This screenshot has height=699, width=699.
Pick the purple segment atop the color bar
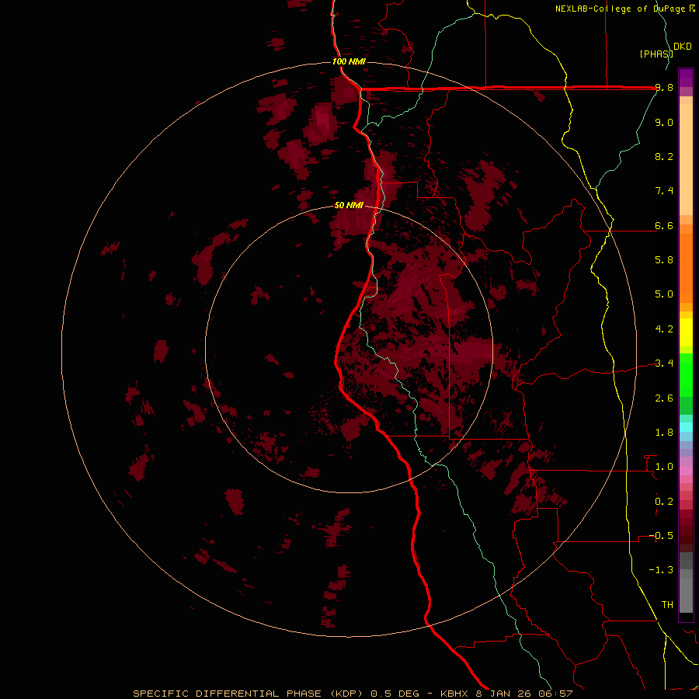[686, 78]
